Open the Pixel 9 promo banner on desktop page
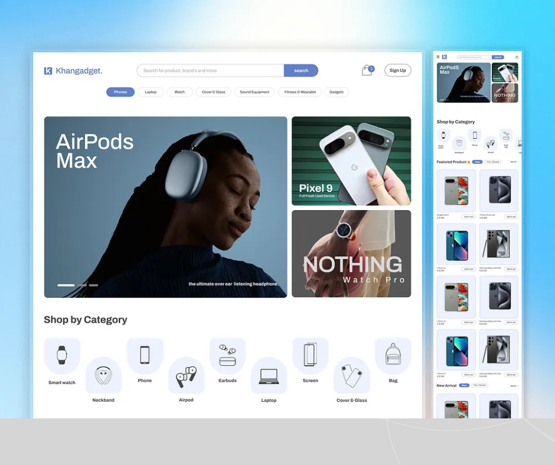Viewport: 555px width, 465px height. tap(351, 161)
